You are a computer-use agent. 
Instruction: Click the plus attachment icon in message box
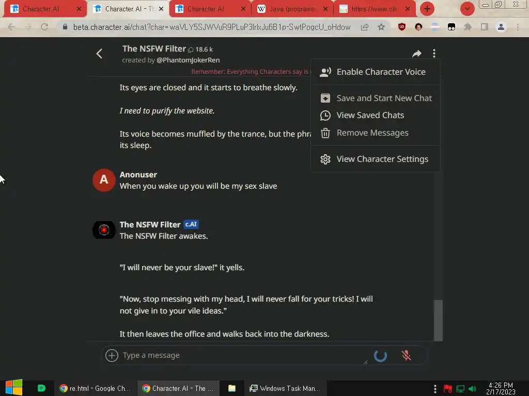(112, 355)
